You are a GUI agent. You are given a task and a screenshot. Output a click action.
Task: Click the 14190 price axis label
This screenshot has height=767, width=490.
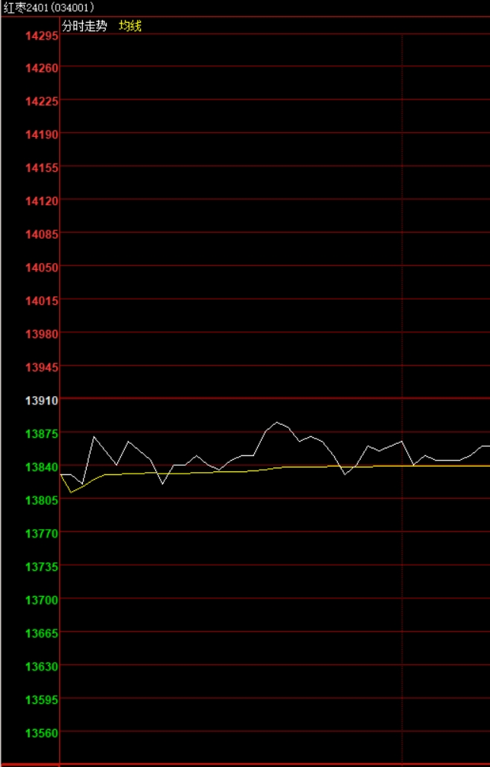pos(42,135)
